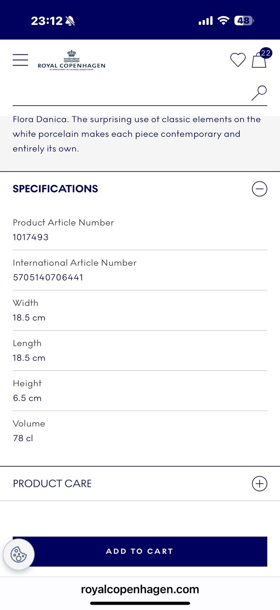Screen dimensions: 280x610
Task: Tap the cart item count badge 22
Action: coord(266,53)
